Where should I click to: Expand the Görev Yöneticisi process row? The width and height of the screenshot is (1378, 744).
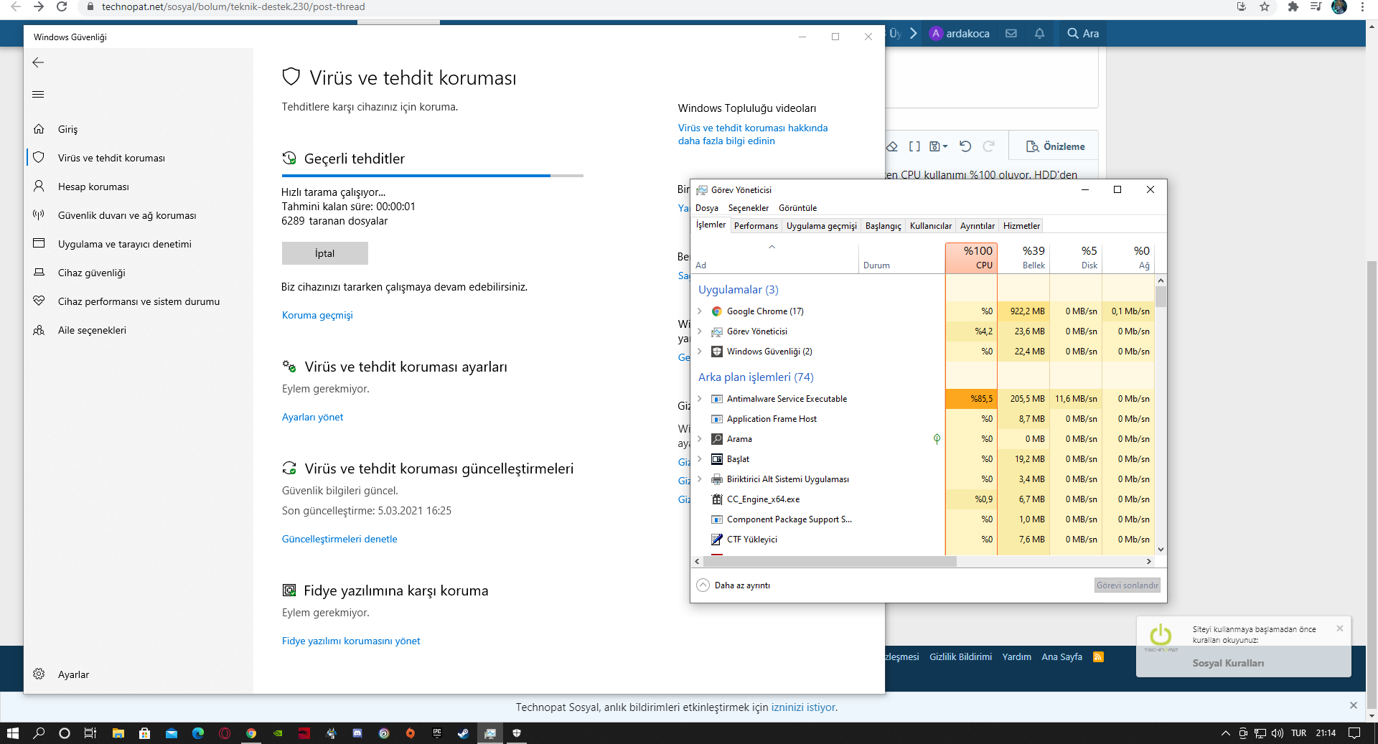700,331
